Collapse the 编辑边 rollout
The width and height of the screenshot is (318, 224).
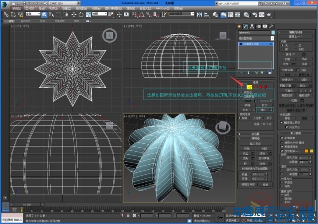256,138
